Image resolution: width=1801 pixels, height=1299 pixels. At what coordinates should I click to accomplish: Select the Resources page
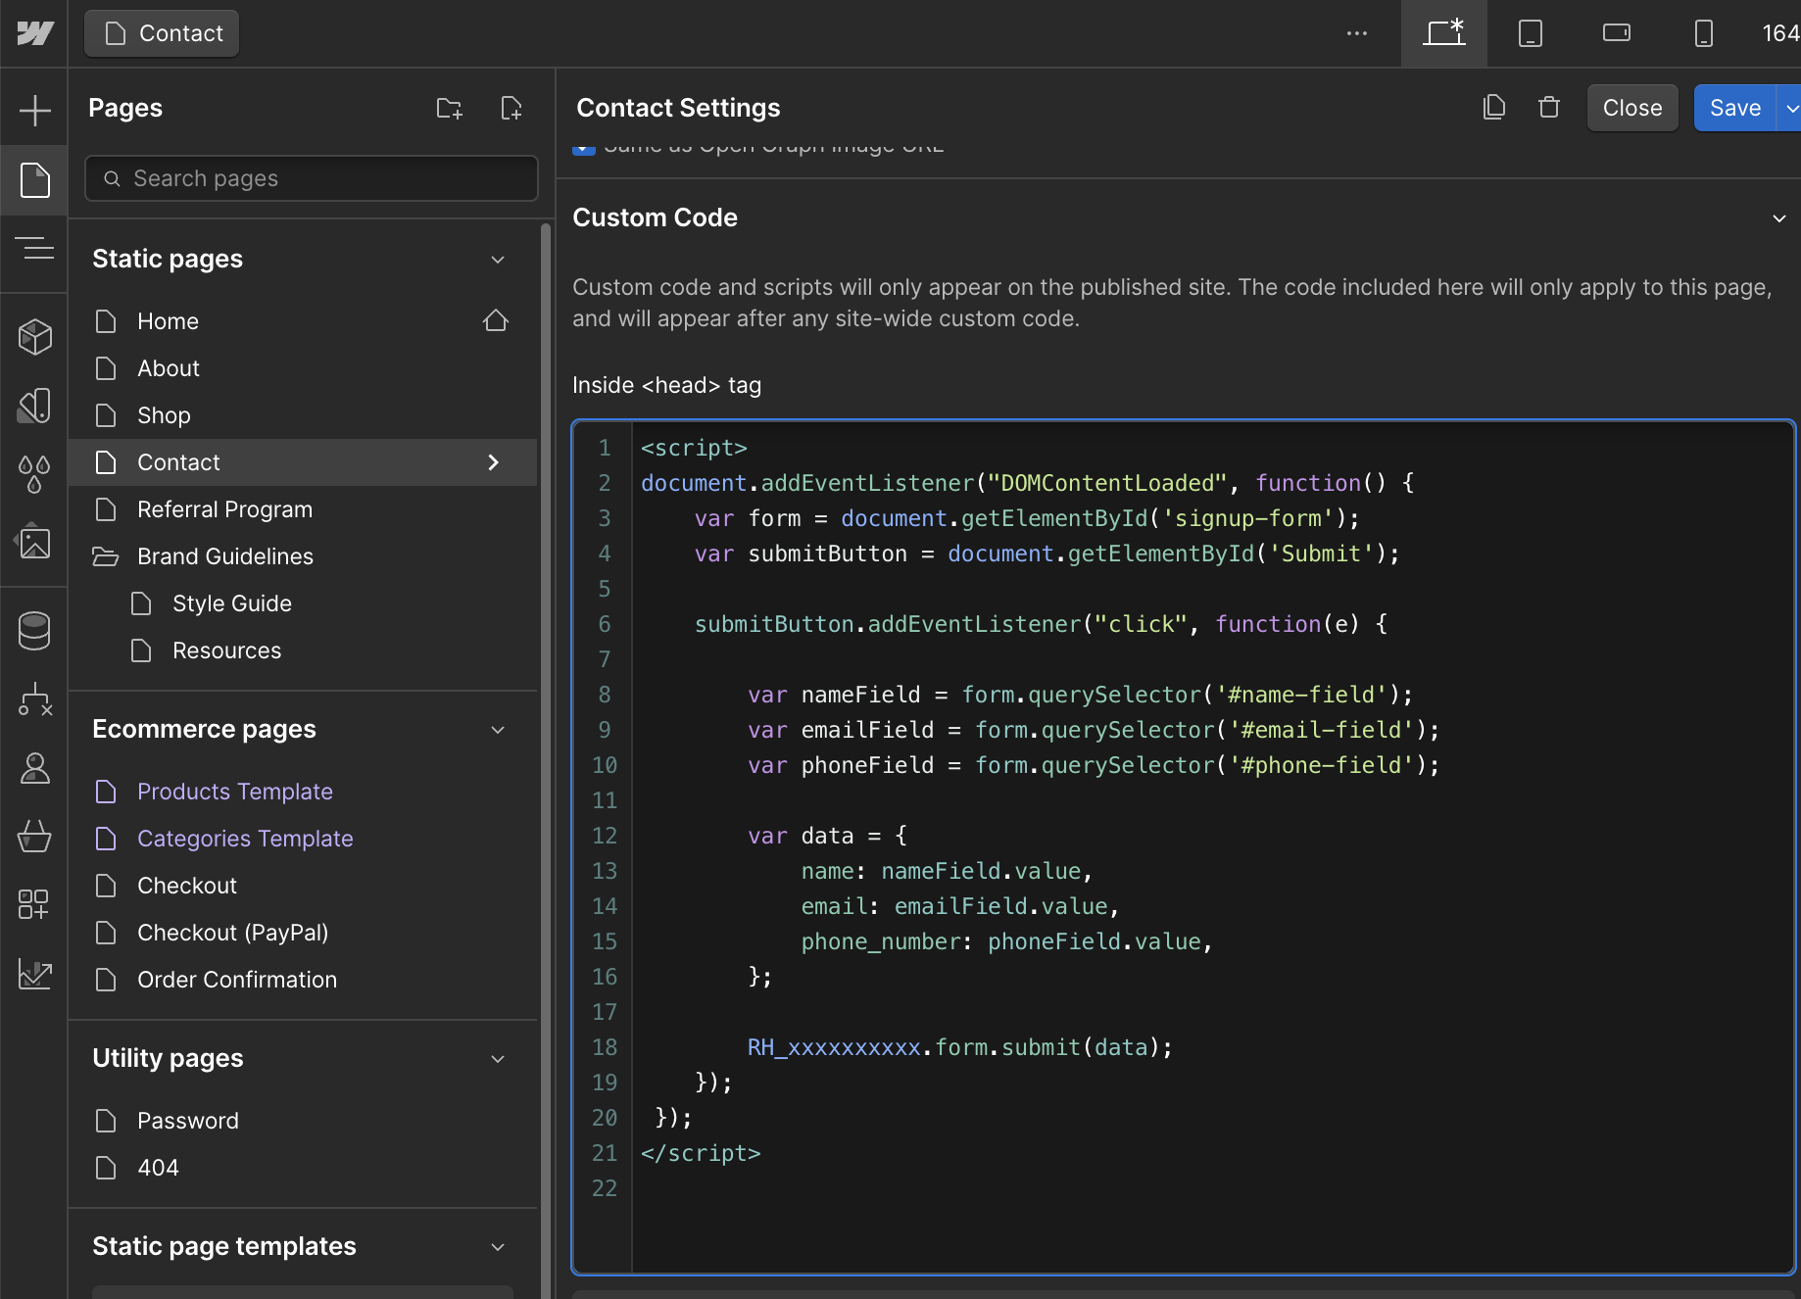point(303,650)
